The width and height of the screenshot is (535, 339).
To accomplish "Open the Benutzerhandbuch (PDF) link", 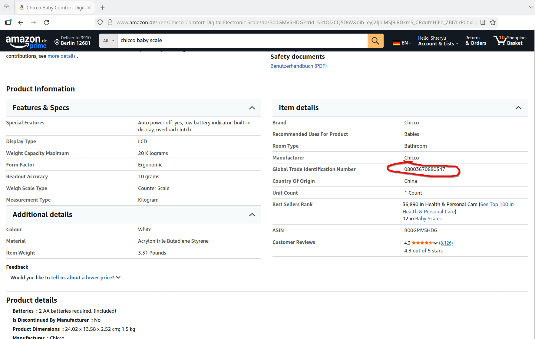I will tap(298, 66).
